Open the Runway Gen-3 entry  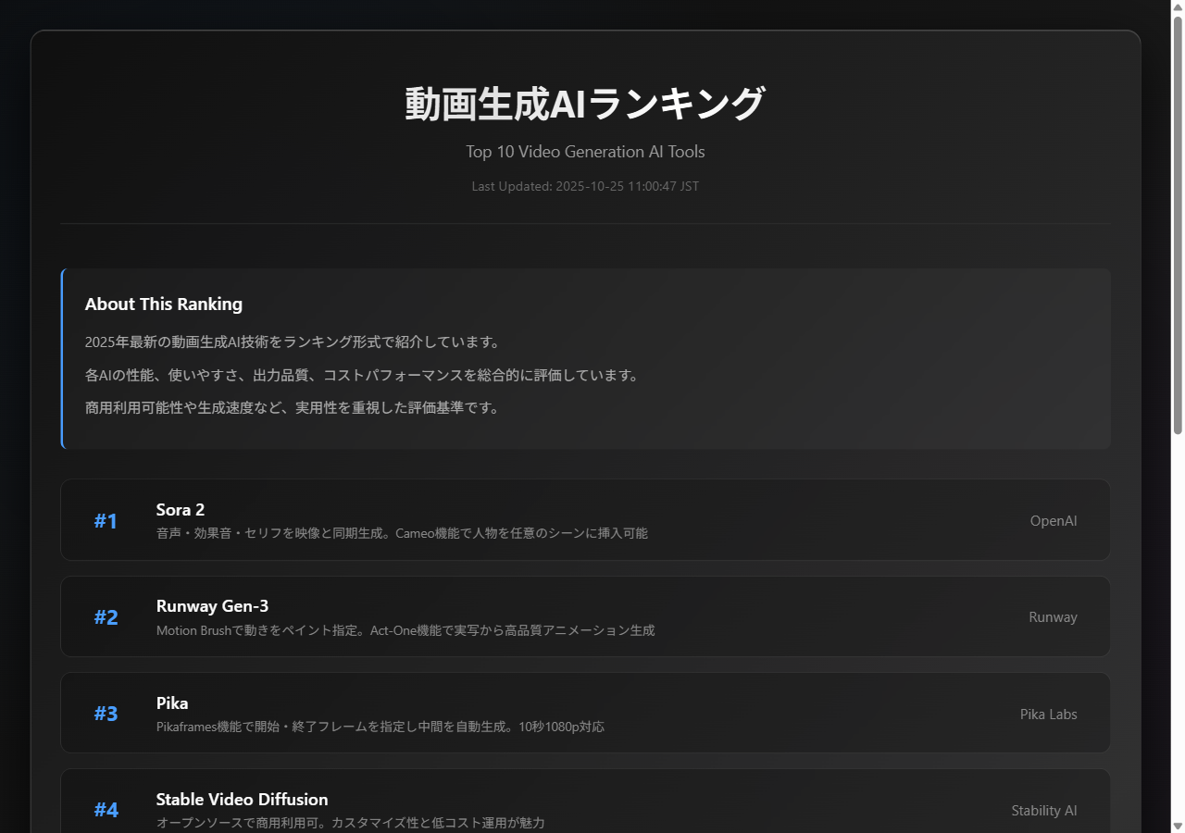click(x=585, y=616)
